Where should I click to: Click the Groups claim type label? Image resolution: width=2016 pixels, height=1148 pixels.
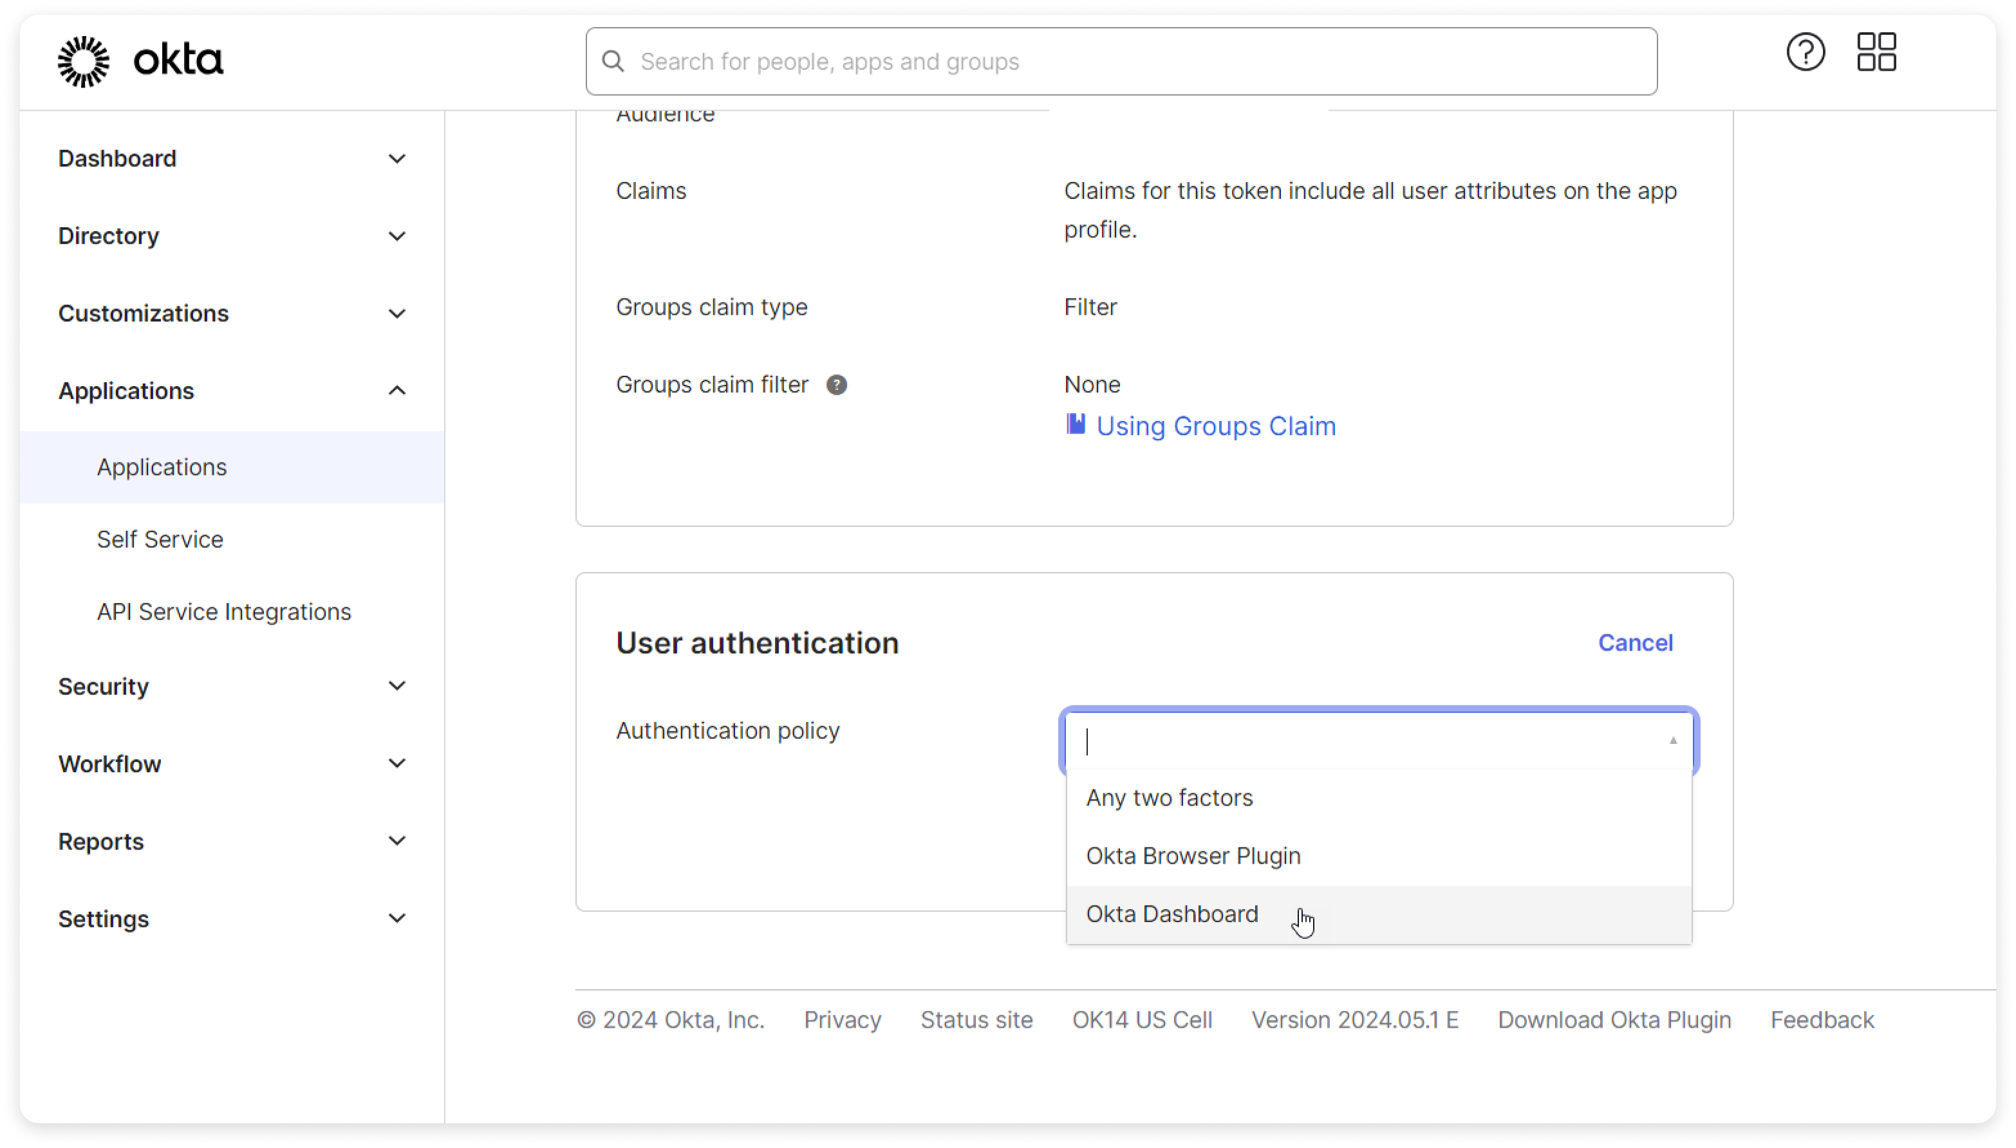[711, 307]
